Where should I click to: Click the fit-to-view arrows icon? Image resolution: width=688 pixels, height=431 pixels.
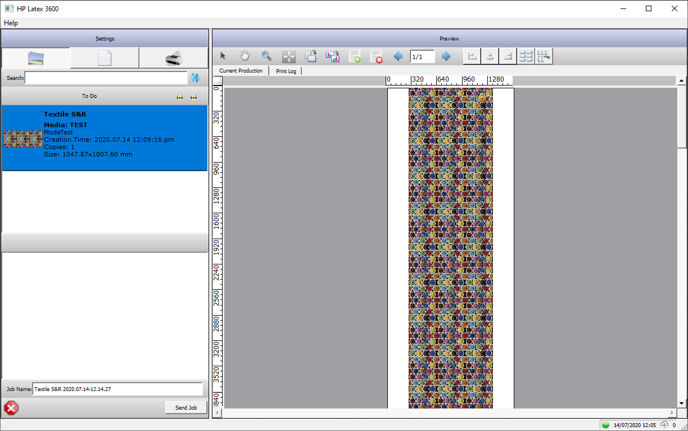coord(288,56)
